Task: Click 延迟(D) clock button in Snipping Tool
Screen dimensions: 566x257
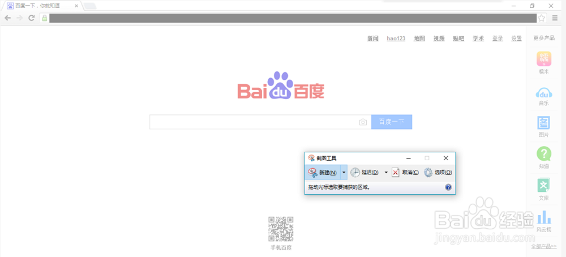Action: [x=365, y=173]
